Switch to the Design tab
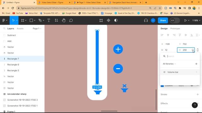The width and height of the screenshot is (202, 113). point(164,29)
